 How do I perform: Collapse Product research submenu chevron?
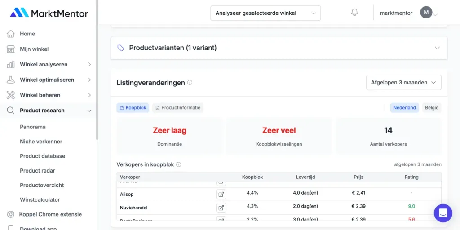89,111
